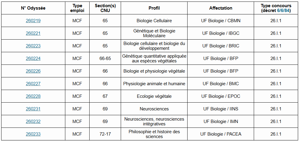Image resolution: width=299 pixels, height=141 pixels.
Task: Select the UF Biologie / IBGC cell
Action: click(221, 33)
